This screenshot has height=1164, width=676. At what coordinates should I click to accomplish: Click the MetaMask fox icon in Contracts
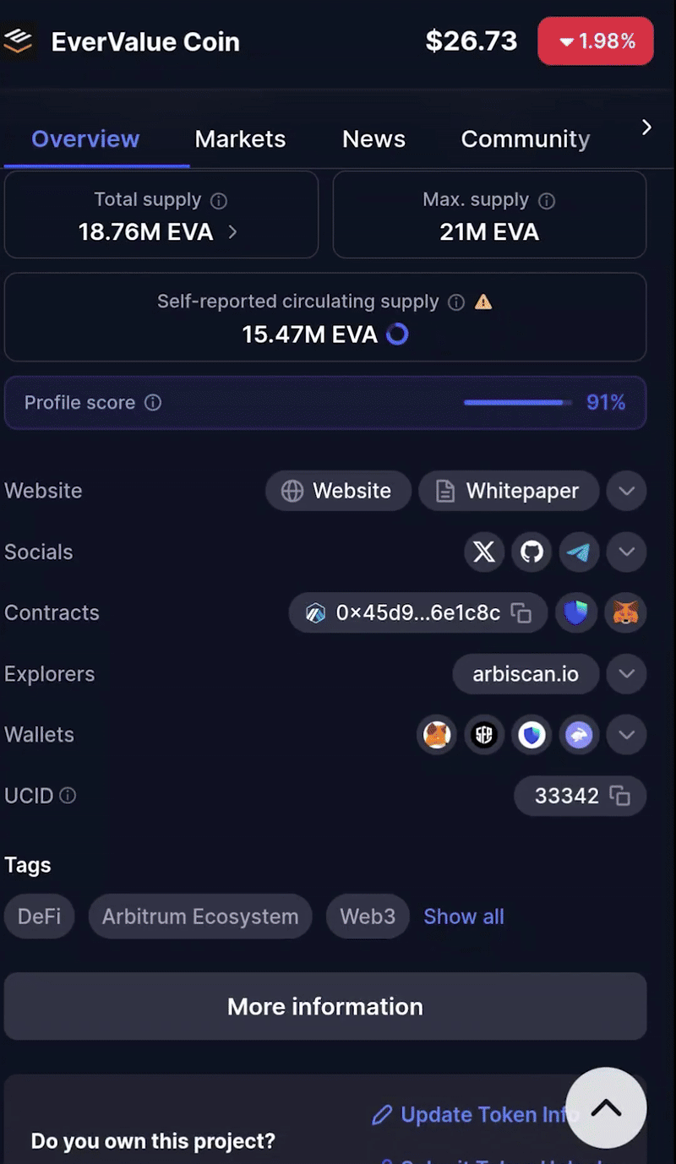(x=625, y=613)
